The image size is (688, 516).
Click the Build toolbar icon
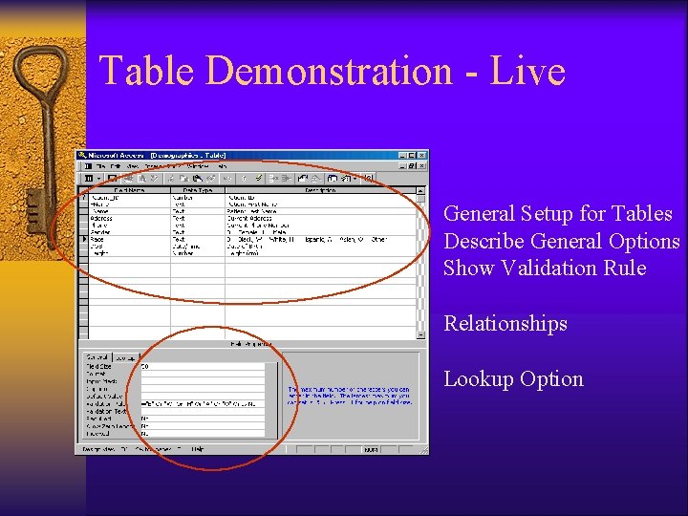[316, 178]
